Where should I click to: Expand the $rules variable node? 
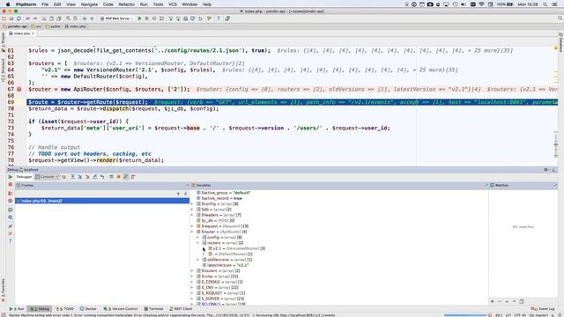[x=192, y=276]
